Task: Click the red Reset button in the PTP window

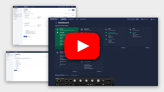Action: tap(29, 37)
